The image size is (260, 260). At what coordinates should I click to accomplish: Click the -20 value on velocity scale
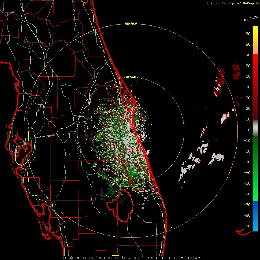tap(247, 151)
